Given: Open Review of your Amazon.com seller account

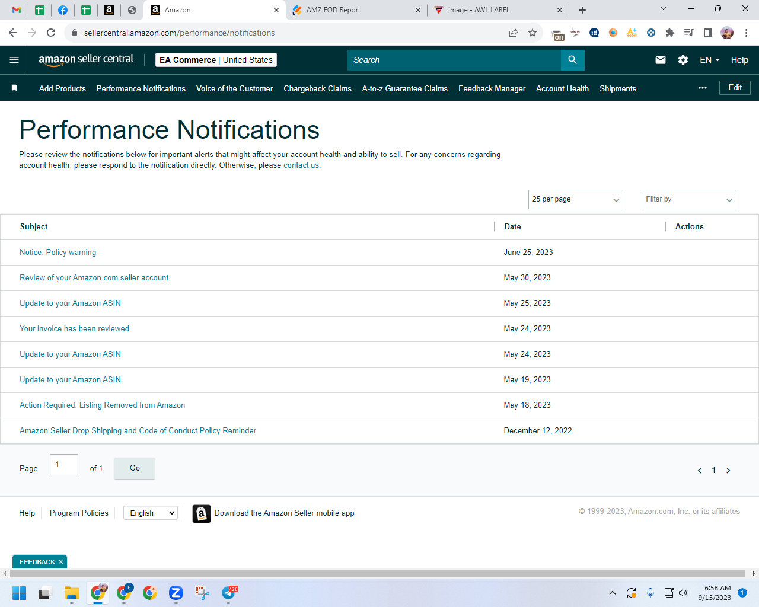Looking at the screenshot, I should pos(94,278).
